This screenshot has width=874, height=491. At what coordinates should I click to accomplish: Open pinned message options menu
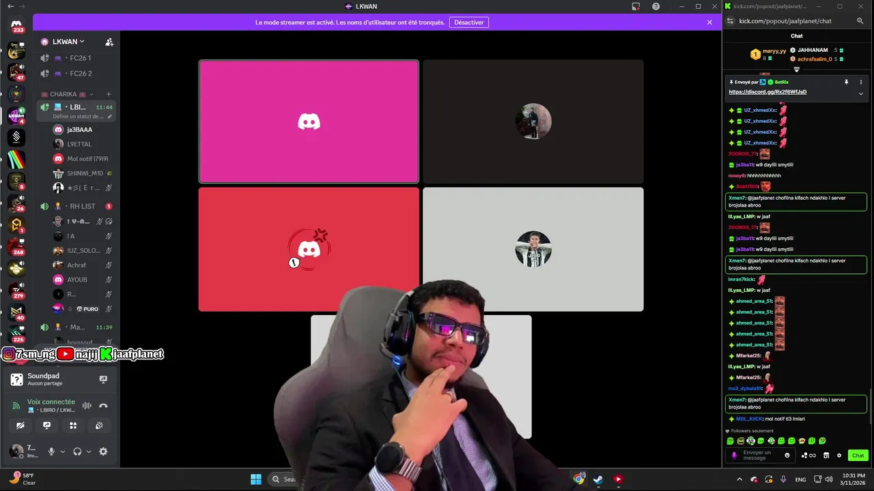860,82
